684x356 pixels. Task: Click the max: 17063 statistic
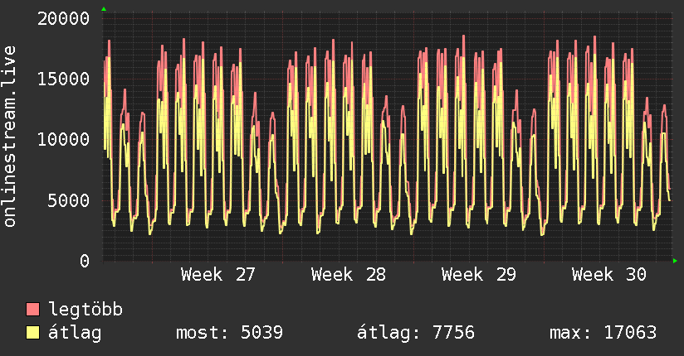click(603, 333)
